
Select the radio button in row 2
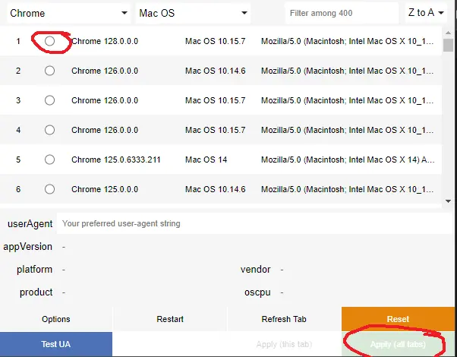tap(49, 71)
